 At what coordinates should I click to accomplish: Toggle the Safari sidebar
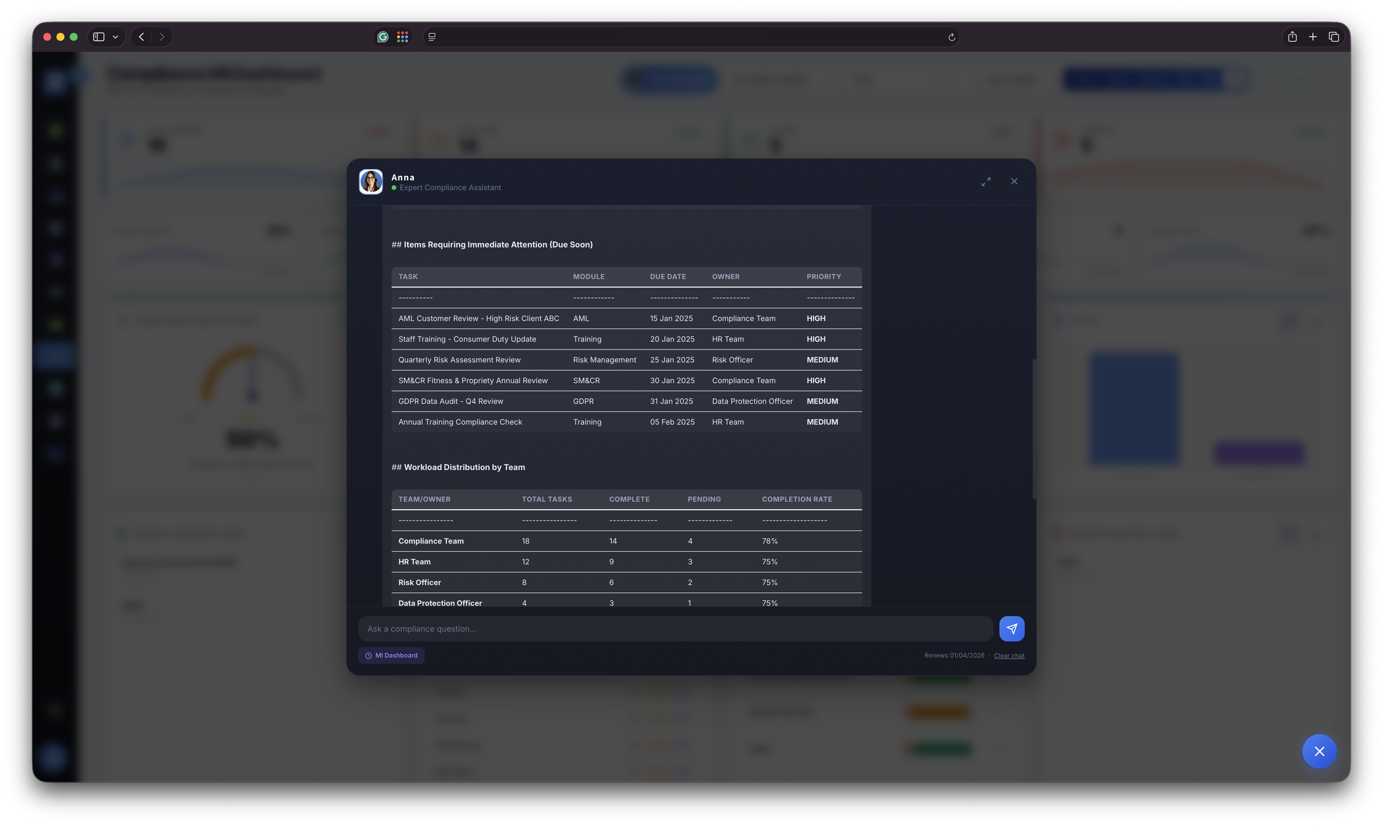(x=98, y=36)
